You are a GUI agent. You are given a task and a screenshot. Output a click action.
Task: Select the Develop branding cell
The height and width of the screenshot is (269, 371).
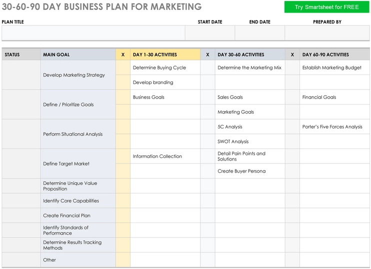point(165,82)
